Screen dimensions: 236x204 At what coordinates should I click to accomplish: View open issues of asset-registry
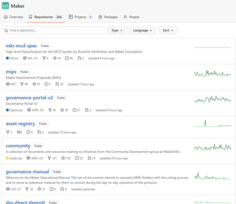coord(29,132)
